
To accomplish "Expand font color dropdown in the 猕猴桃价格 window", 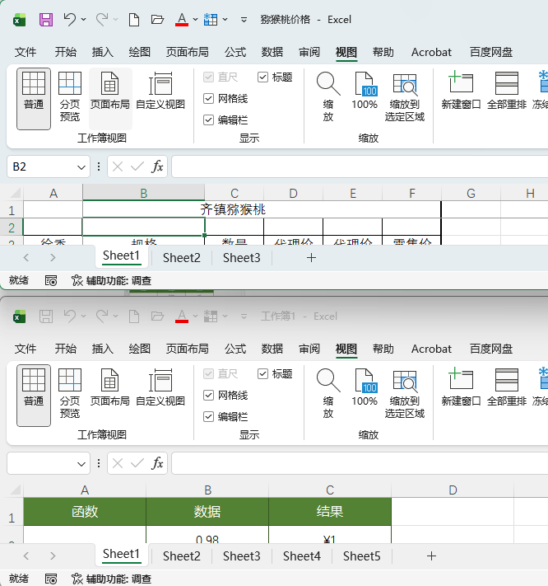I will tap(196, 20).
